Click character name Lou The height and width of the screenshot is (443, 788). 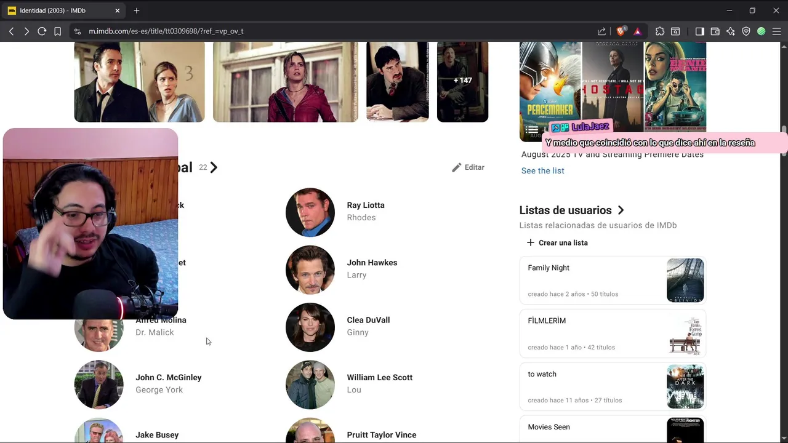pos(354,390)
